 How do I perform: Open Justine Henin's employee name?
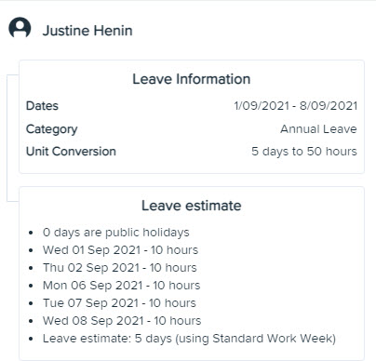tap(87, 31)
